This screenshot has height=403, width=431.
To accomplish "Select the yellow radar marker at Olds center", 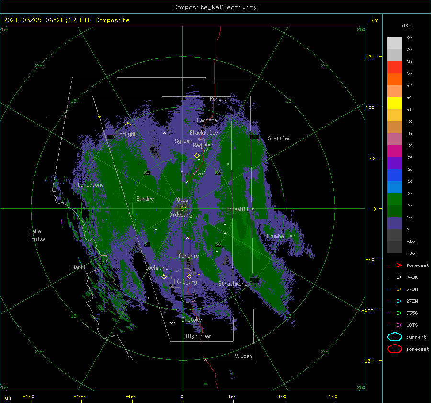I will (x=183, y=208).
